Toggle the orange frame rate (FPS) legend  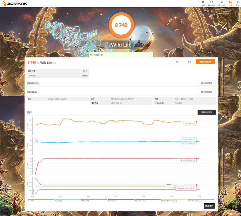click(41, 200)
